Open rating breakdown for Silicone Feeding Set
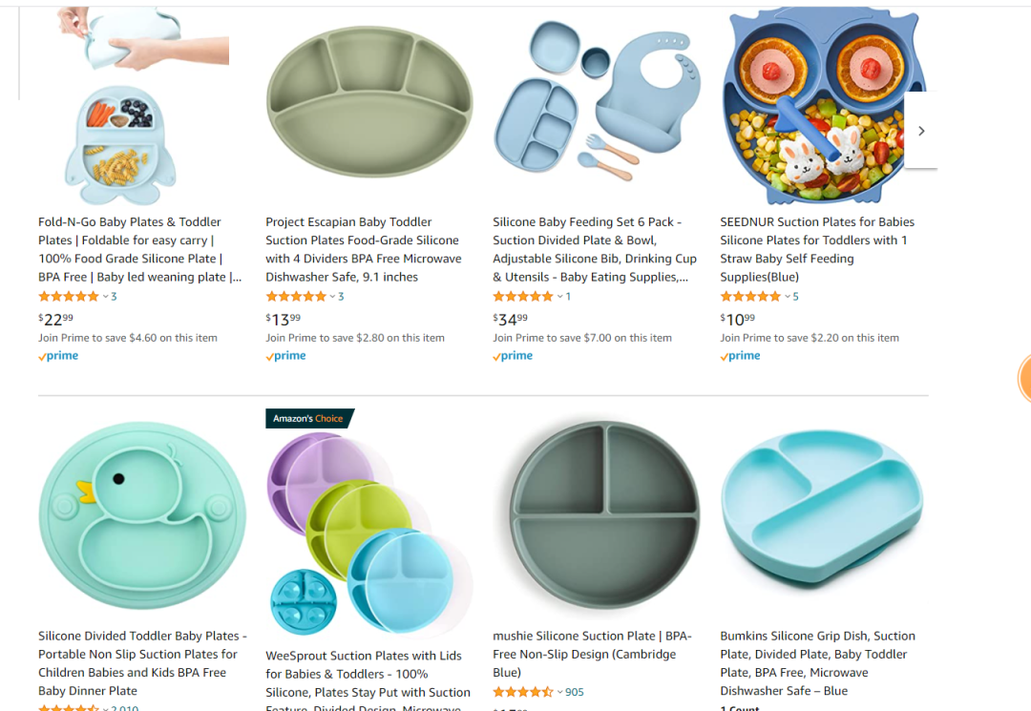 tap(560, 297)
